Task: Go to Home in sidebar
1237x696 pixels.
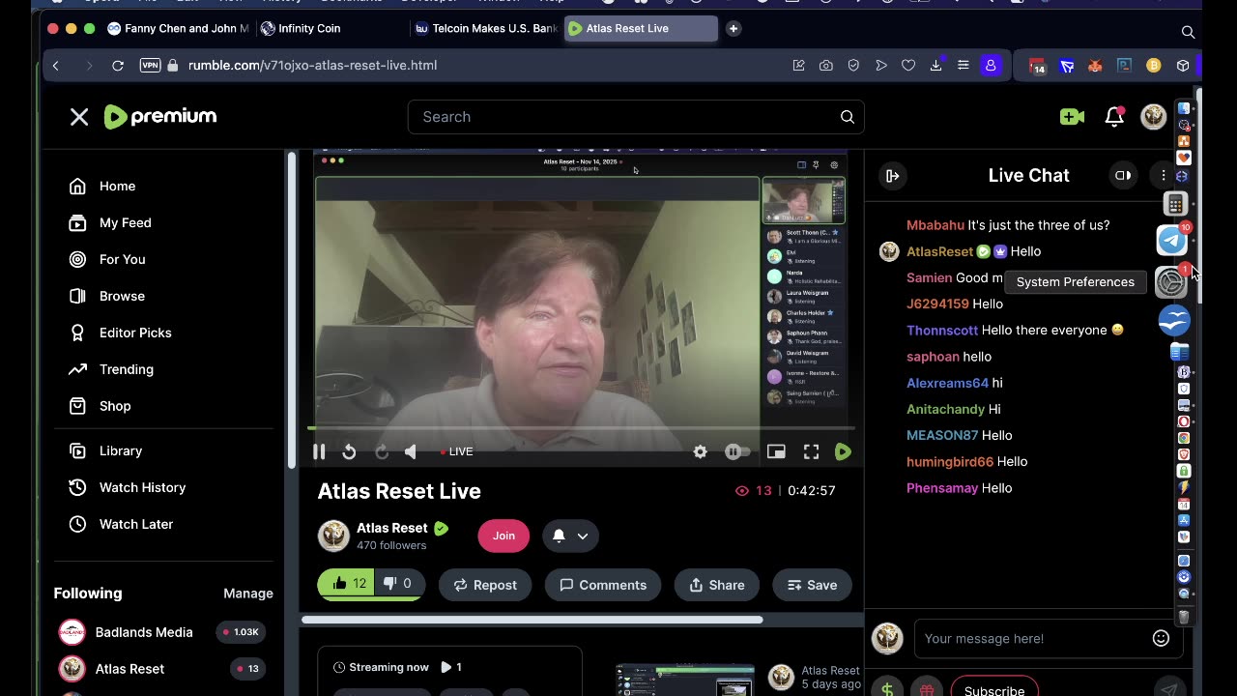Action: click(x=117, y=187)
